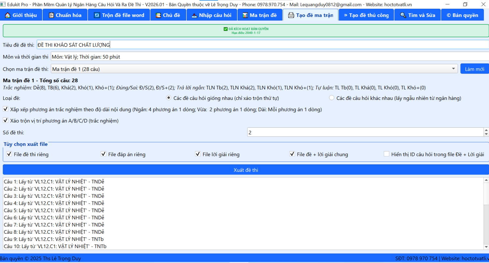Click the house icon on Giới thiệu tab
Viewport: 489px width, 263px height.
tap(8, 15)
